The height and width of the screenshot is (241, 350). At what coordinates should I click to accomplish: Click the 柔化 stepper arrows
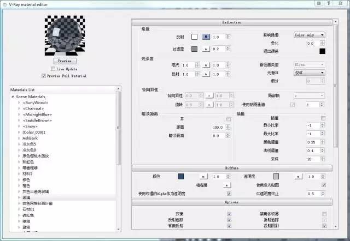[x=322, y=43]
